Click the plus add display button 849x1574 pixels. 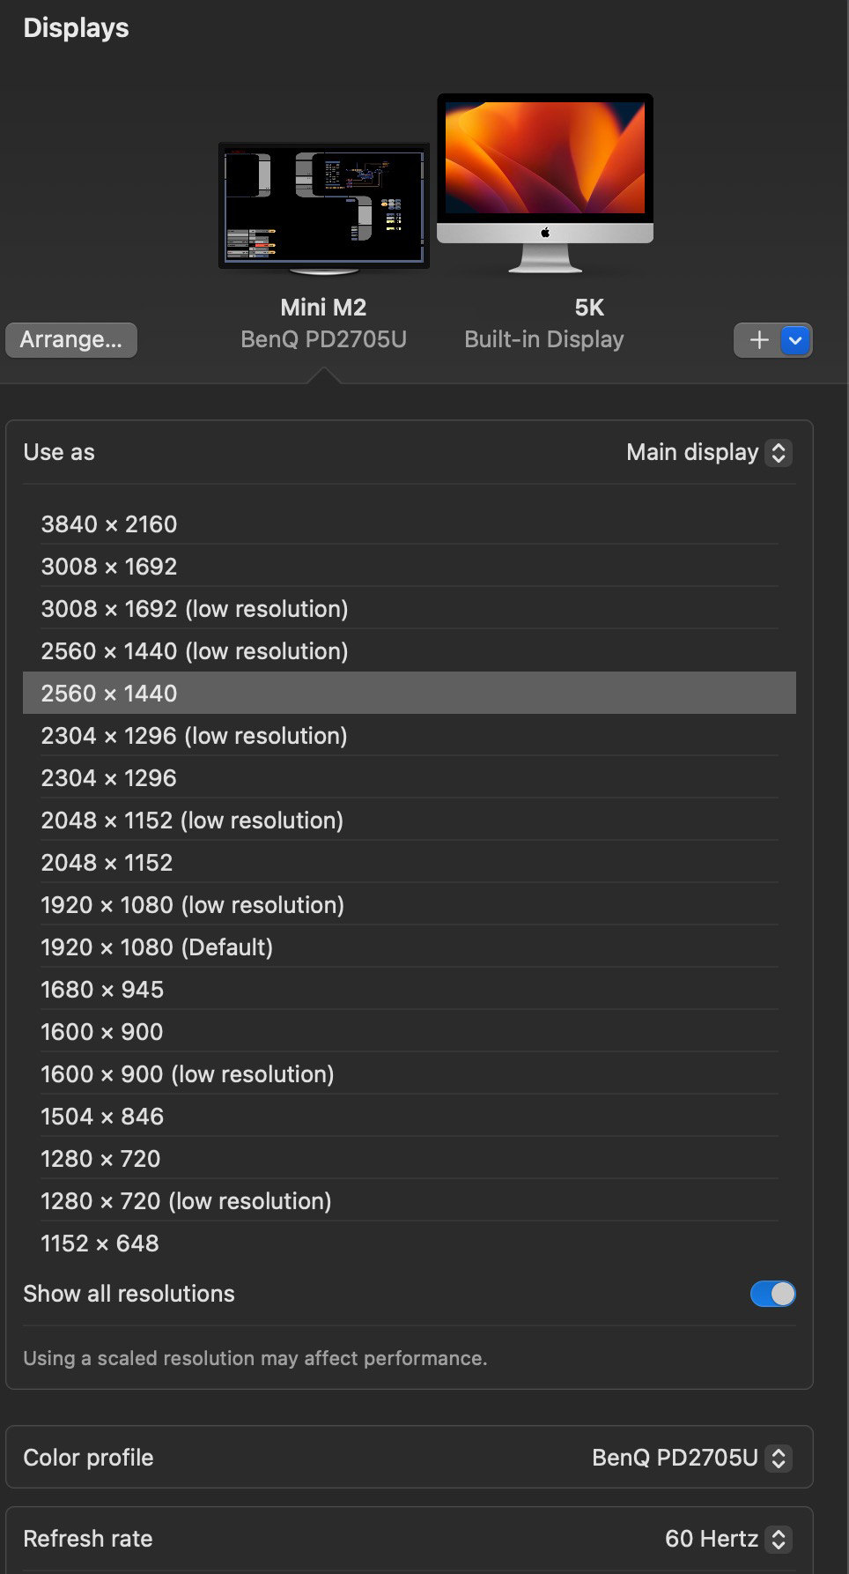tap(758, 340)
